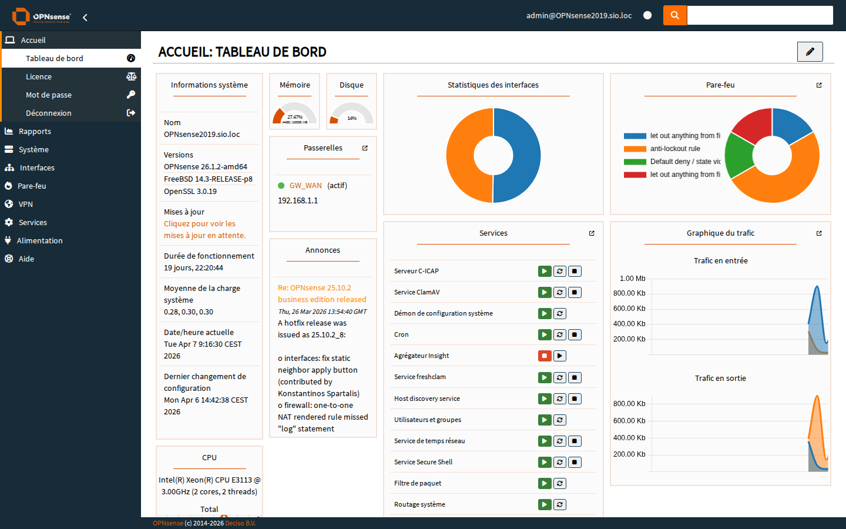846x529 pixels.
Task: Restart Utilisateurs et groupes service
Action: point(560,420)
